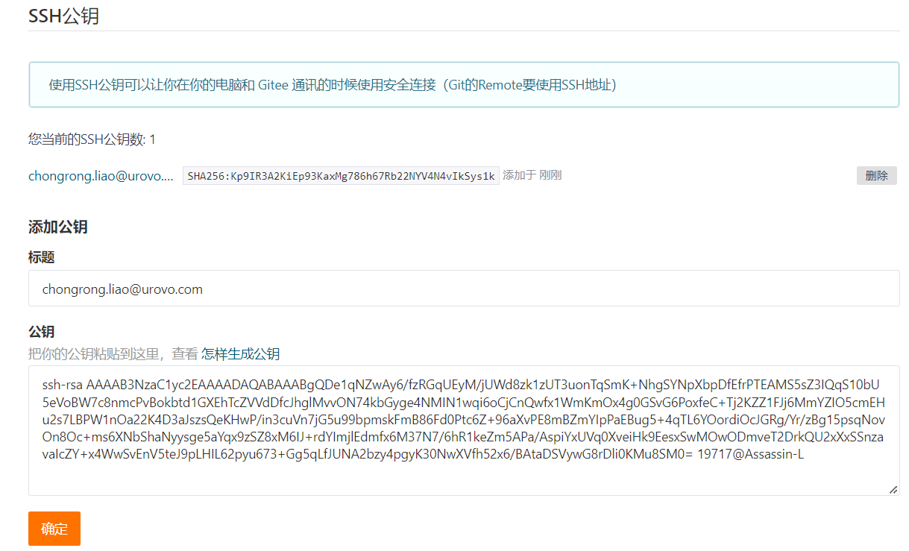Select the SHA256 fingerprint code box
Image resolution: width=909 pixels, height=551 pixels.
coord(341,176)
